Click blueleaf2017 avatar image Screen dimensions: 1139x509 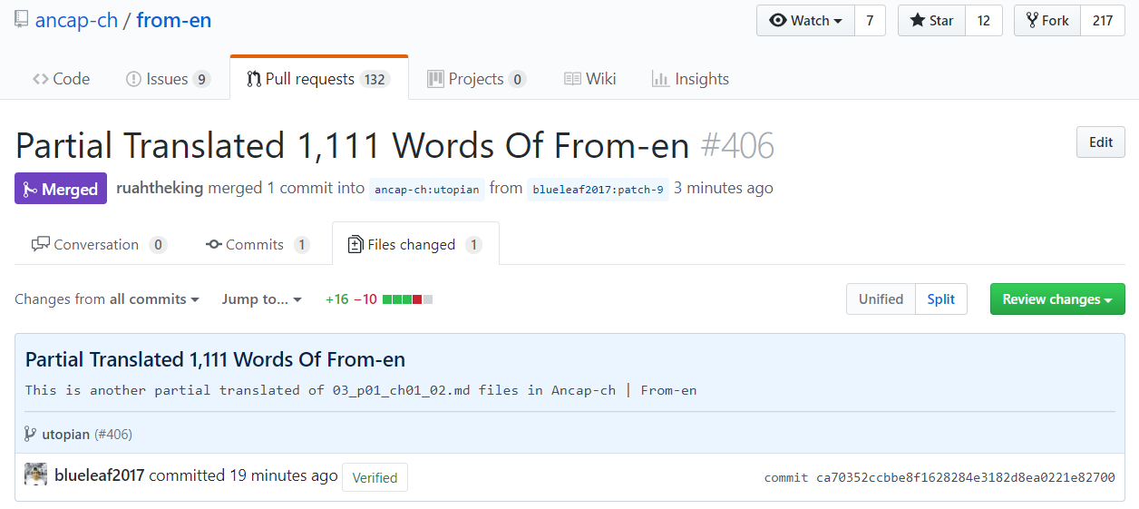click(35, 475)
